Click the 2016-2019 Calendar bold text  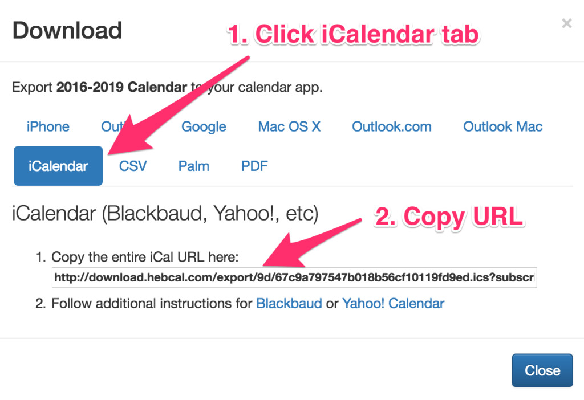click(120, 87)
